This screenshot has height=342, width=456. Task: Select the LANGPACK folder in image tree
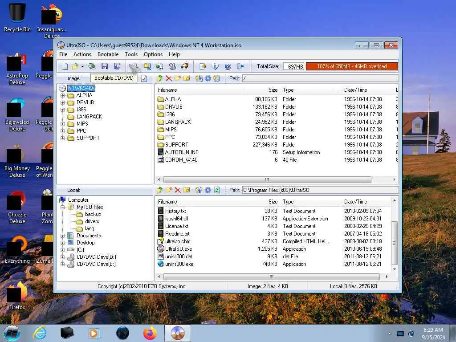(89, 117)
